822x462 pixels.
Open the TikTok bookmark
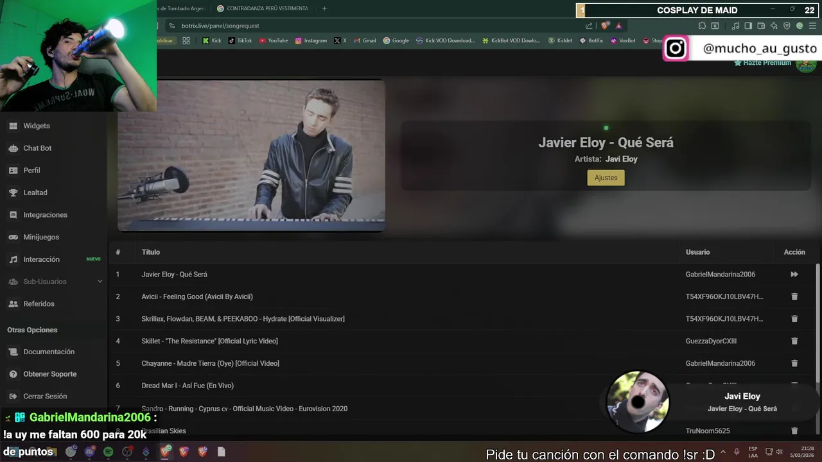click(x=240, y=40)
